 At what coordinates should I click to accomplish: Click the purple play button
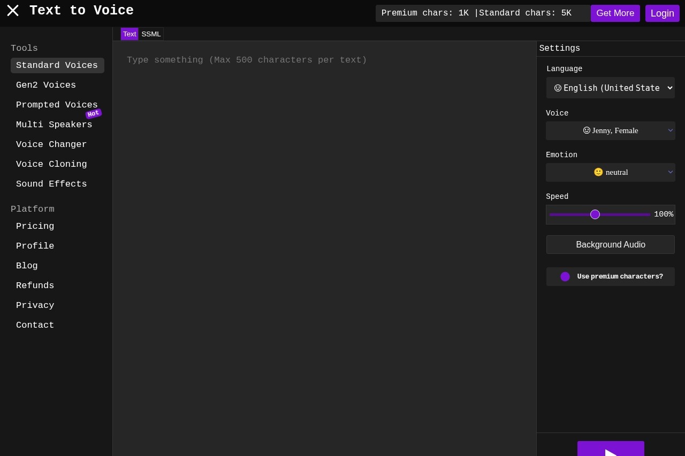[611, 449]
